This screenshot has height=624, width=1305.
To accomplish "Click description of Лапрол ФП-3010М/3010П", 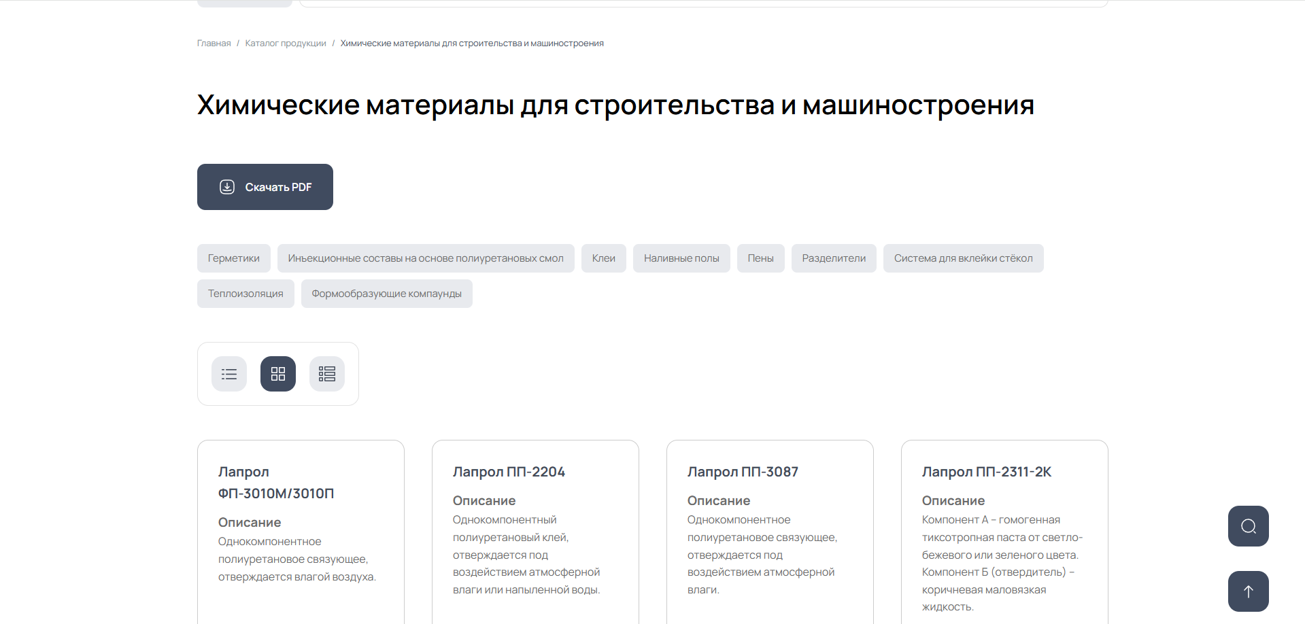I will (x=297, y=559).
